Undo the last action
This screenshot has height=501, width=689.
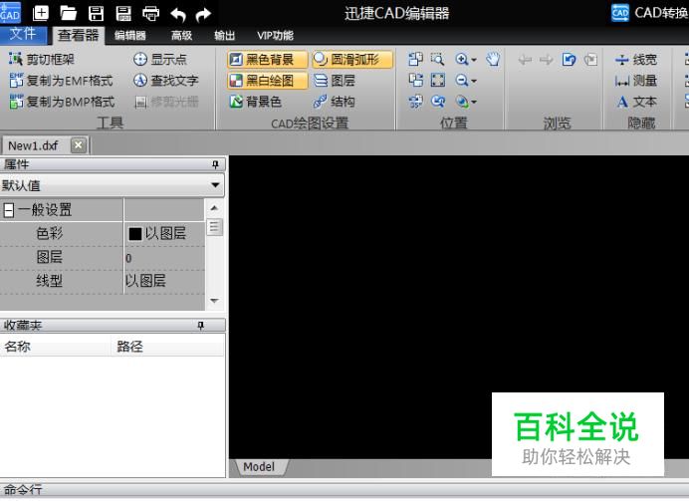click(x=178, y=14)
